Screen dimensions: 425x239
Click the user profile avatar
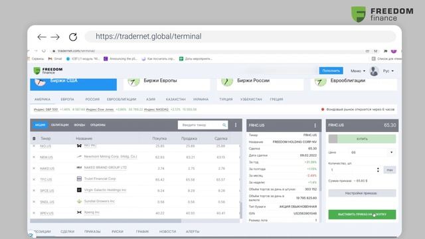374,71
